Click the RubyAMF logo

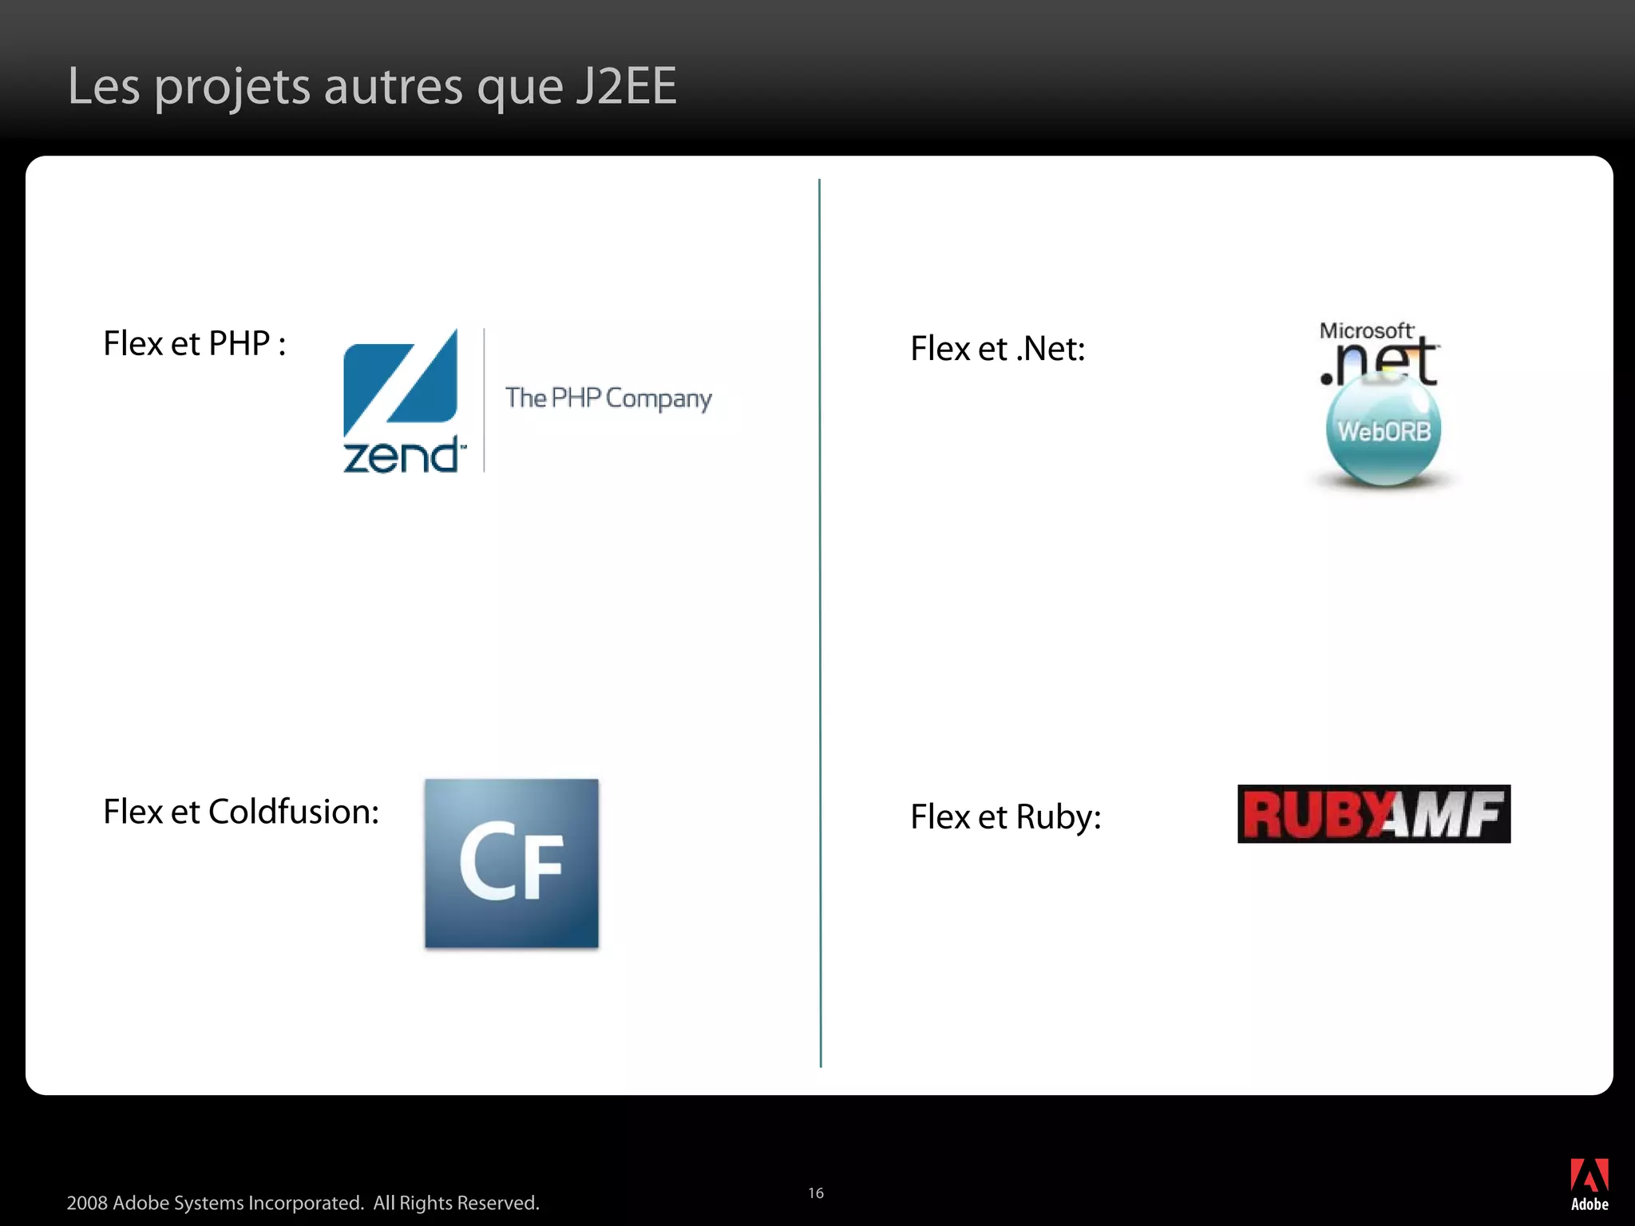click(x=1374, y=814)
